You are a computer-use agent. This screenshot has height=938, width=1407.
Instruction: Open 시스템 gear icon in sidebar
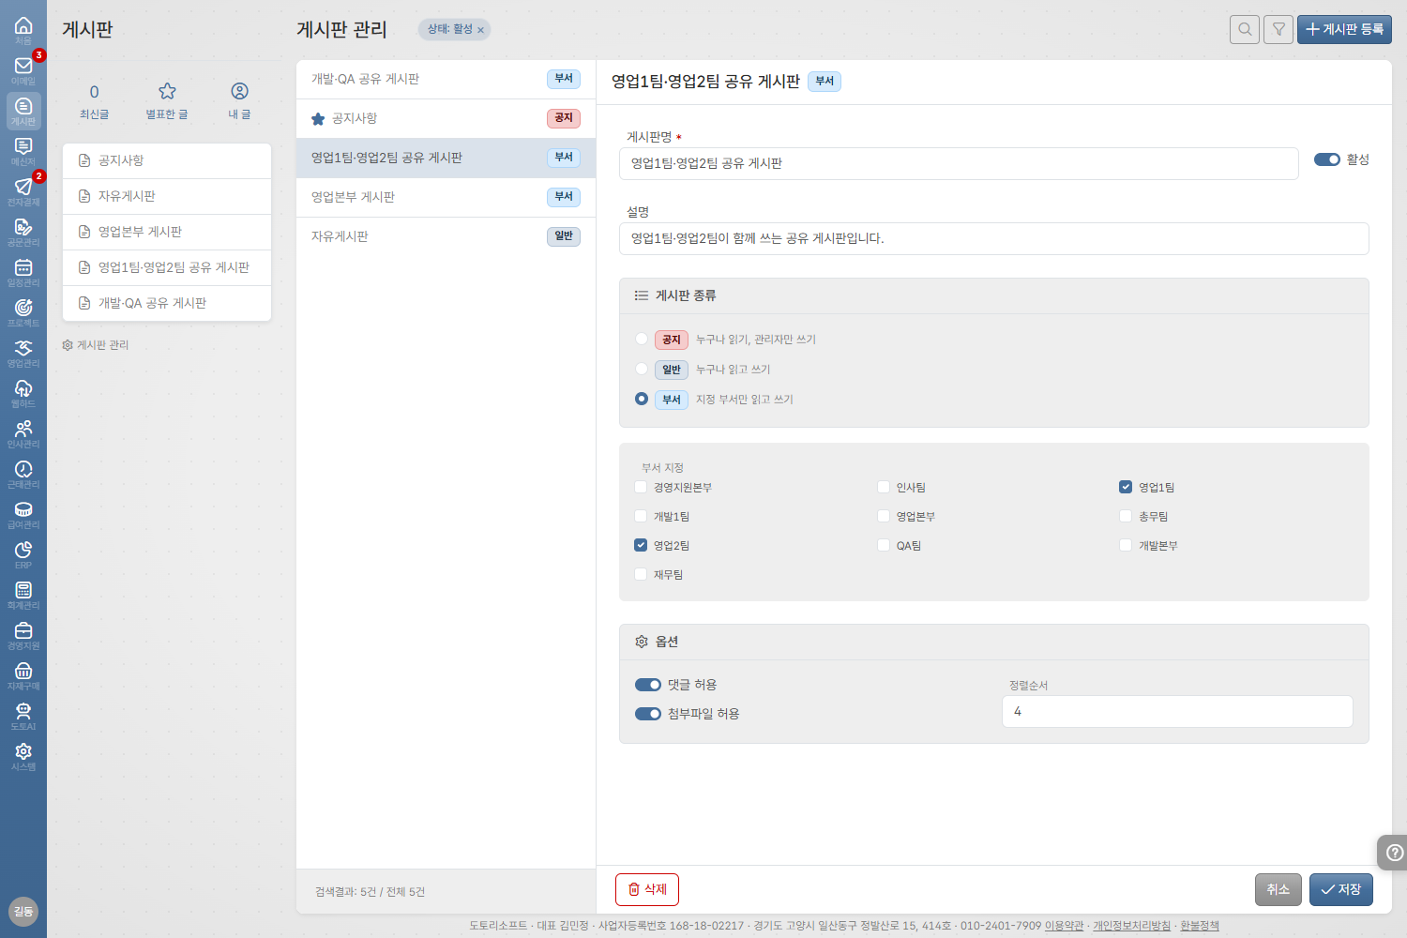click(23, 757)
